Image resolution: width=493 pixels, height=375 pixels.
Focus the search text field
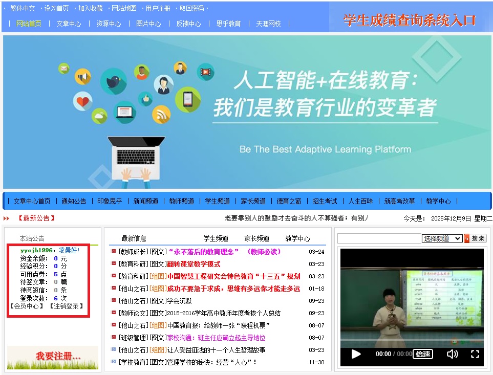[379, 238]
